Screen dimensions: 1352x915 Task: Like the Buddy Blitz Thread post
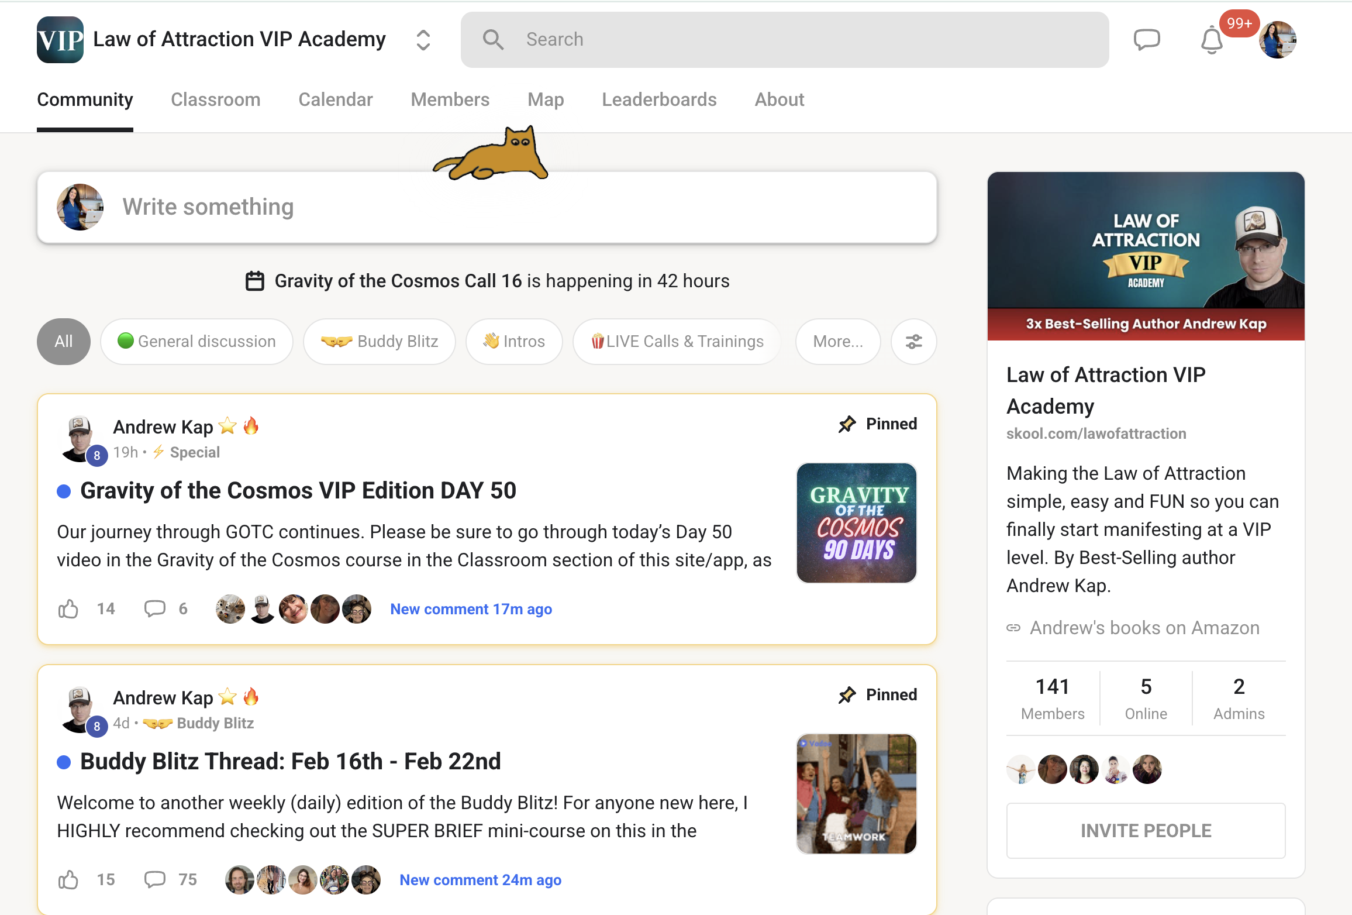[68, 879]
